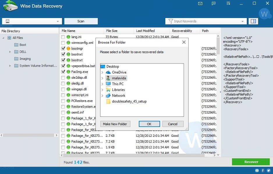Image resolution: width=273 pixels, height=174 pixels.
Task: Expand the OneDrive node in dialog
Action: click(102, 72)
